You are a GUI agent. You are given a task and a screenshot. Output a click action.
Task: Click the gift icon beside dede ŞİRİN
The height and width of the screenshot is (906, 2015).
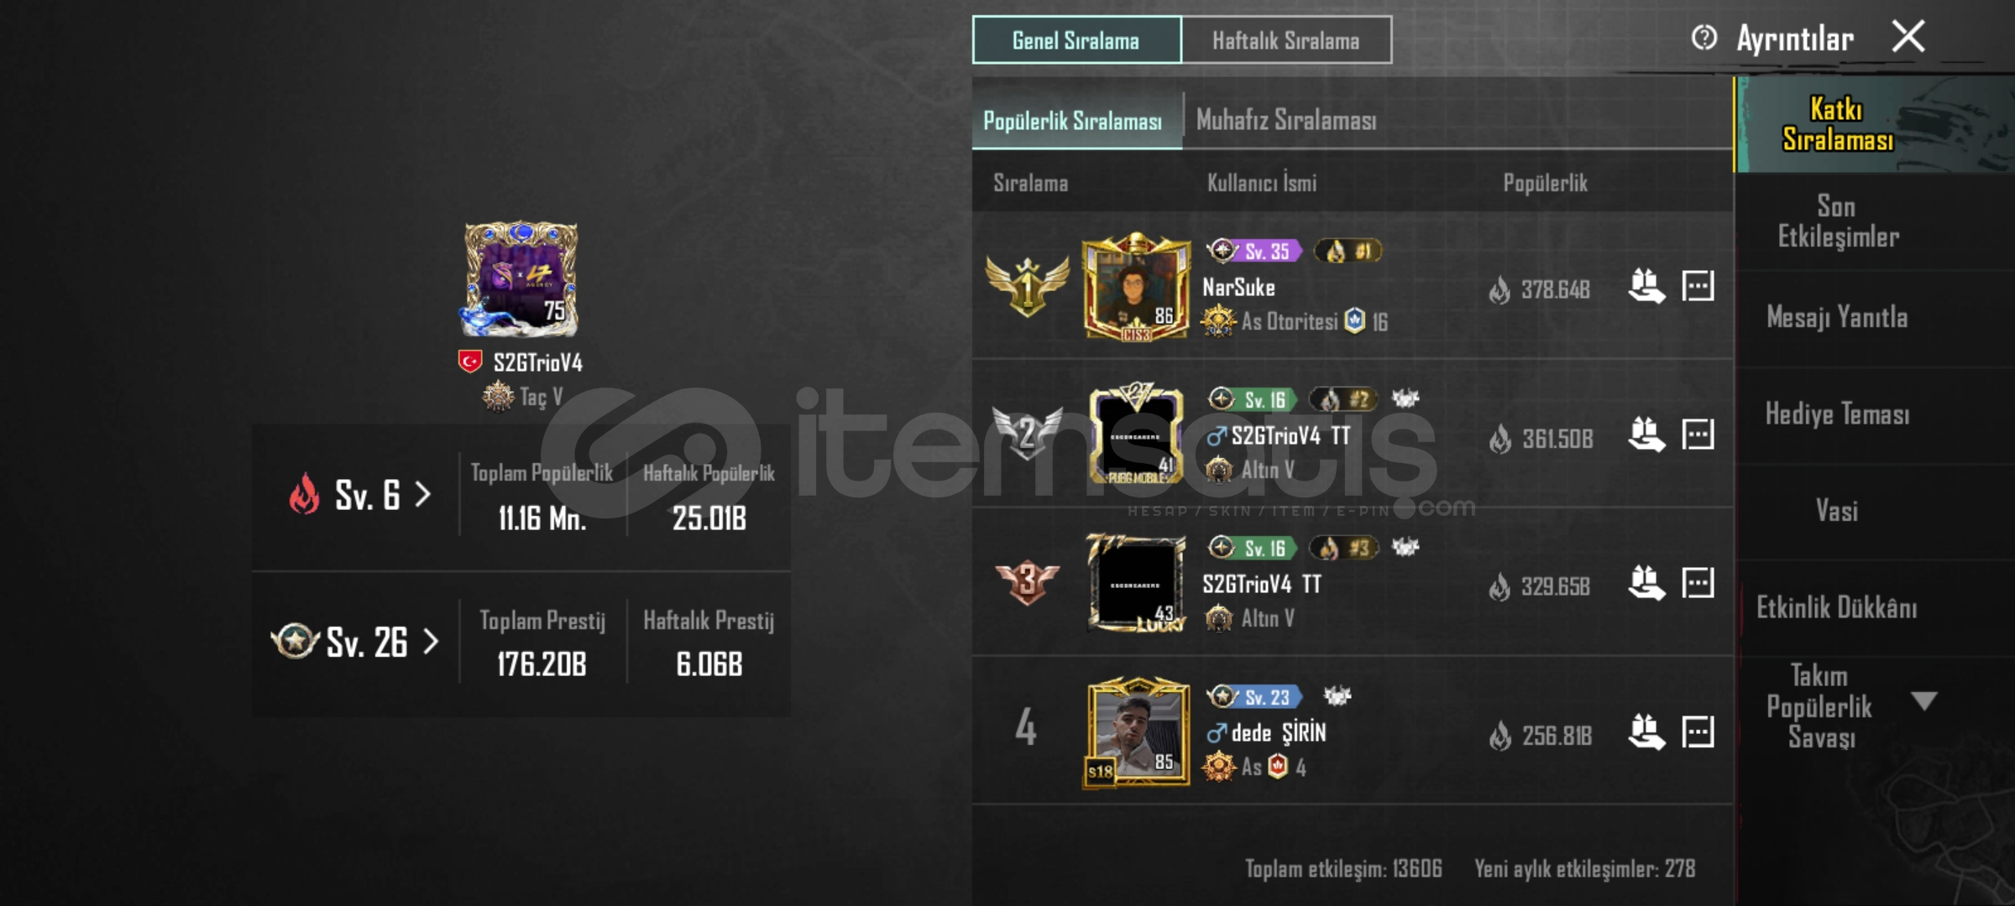1646,732
